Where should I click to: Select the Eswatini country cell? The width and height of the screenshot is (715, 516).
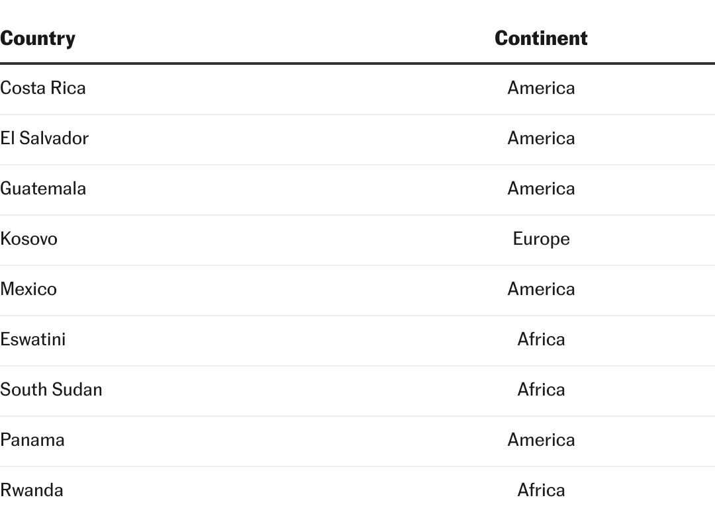(x=33, y=339)
